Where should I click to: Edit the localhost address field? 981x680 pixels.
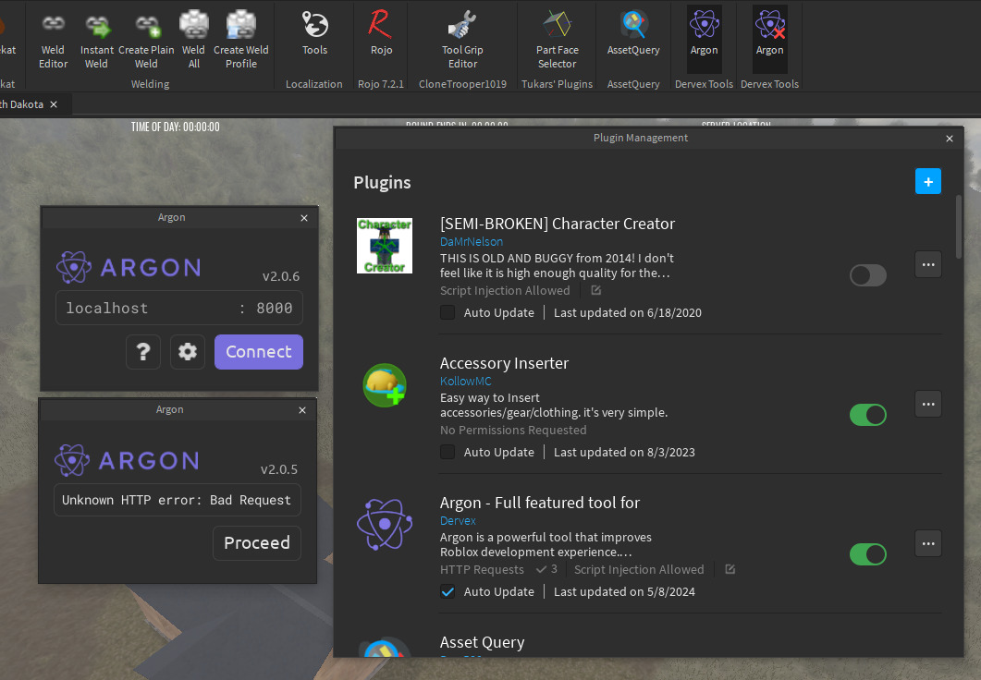click(139, 307)
